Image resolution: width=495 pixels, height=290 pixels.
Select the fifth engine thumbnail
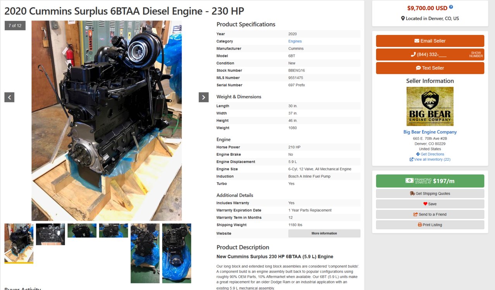145,253
